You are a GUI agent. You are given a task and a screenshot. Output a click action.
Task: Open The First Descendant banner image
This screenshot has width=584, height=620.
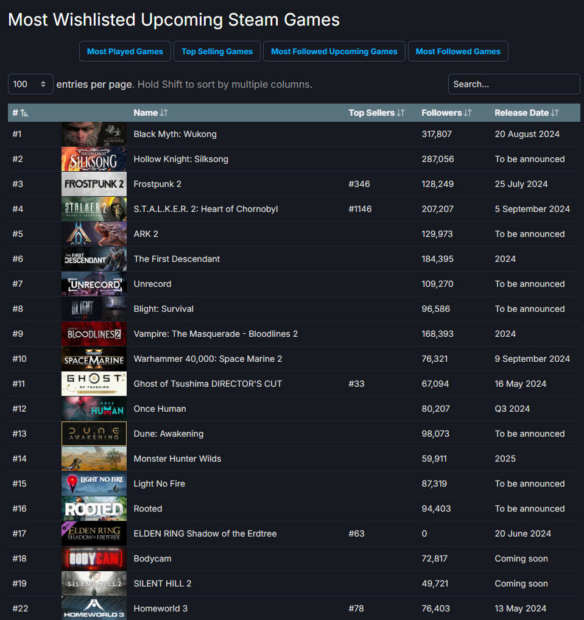tap(94, 259)
